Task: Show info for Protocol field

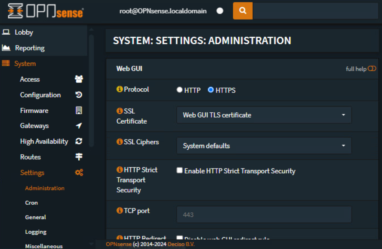Action: coord(119,89)
